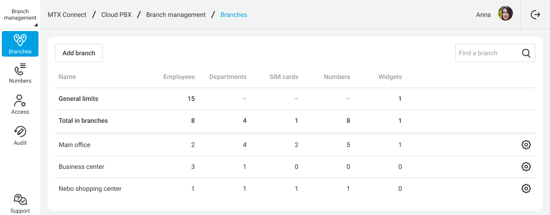Open settings gear for Main office
The width and height of the screenshot is (550, 215).
pyautogui.click(x=526, y=145)
